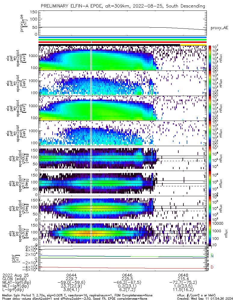Click the 'proxy_ae [nT]' axis label
Image resolution: width=233 pixels, height=300 pixels.
[23, 23]
